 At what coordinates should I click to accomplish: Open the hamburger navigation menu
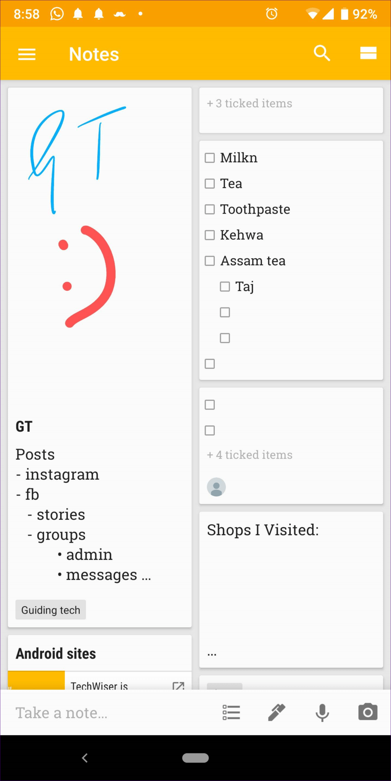coord(27,54)
